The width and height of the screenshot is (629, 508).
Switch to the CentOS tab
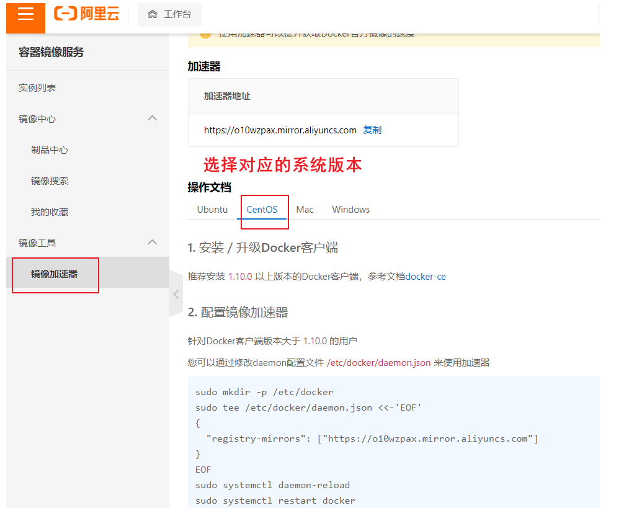262,210
